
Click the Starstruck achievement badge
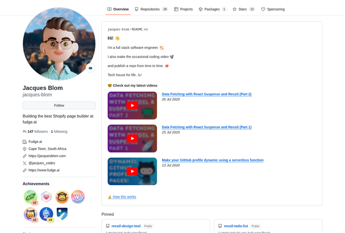click(31, 214)
